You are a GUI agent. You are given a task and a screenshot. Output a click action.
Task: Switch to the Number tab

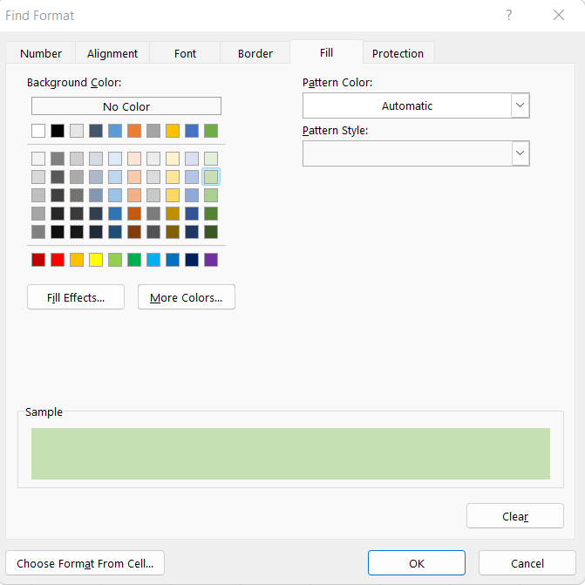click(x=41, y=53)
